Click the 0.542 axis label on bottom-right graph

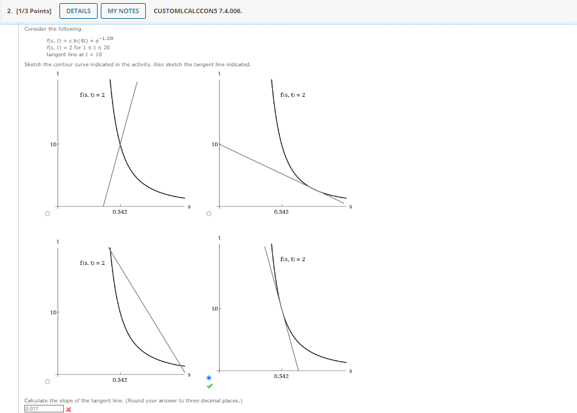click(282, 376)
